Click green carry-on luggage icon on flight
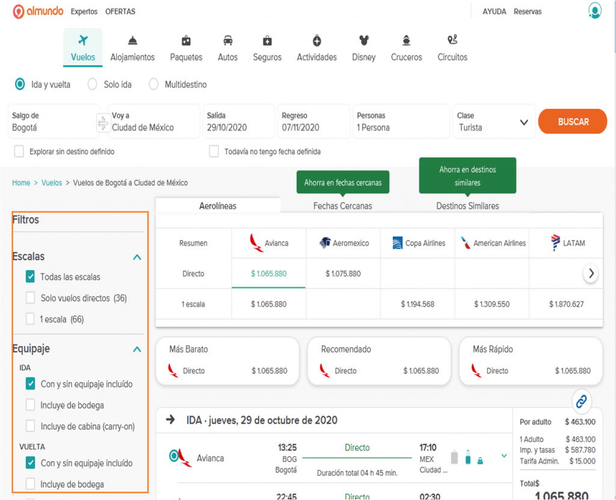 (468, 457)
